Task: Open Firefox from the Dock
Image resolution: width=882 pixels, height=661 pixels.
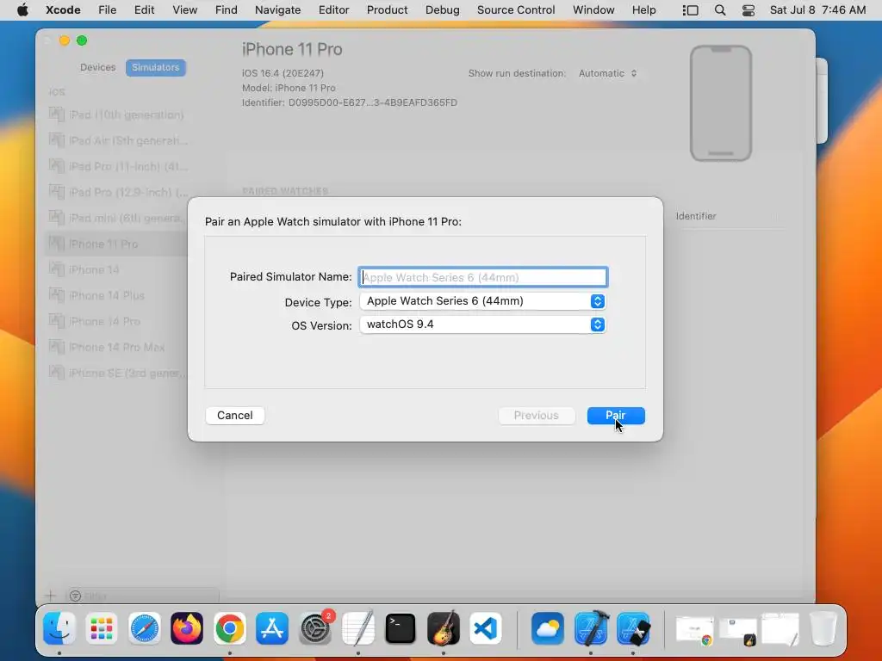Action: [x=187, y=627]
